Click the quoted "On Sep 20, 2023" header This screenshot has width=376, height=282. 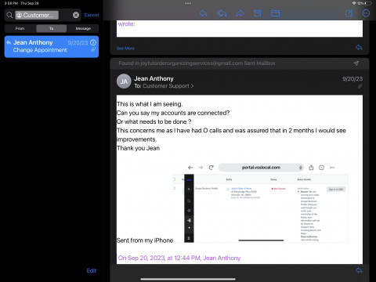point(179,258)
